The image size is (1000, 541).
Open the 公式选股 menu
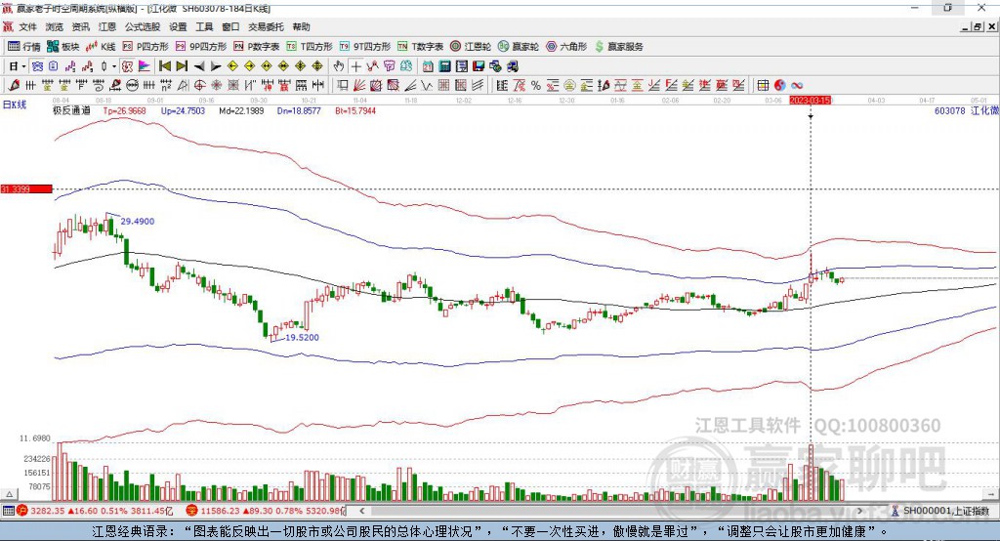[x=143, y=27]
